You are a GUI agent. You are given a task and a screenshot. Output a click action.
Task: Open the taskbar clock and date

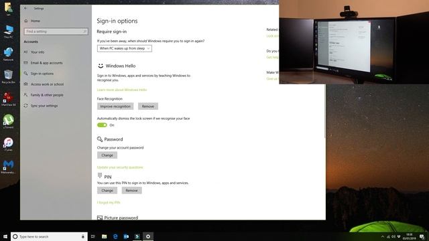pos(410,236)
